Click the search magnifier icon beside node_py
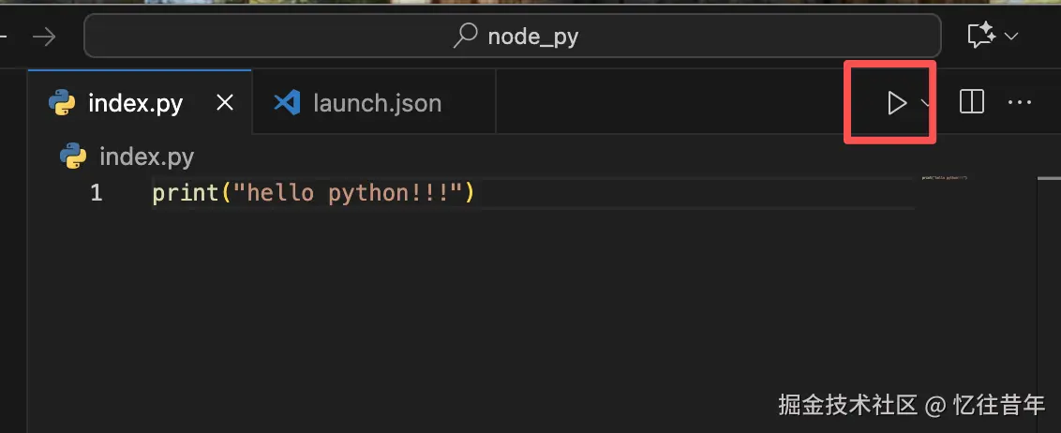The width and height of the screenshot is (1061, 433). pyautogui.click(x=466, y=37)
